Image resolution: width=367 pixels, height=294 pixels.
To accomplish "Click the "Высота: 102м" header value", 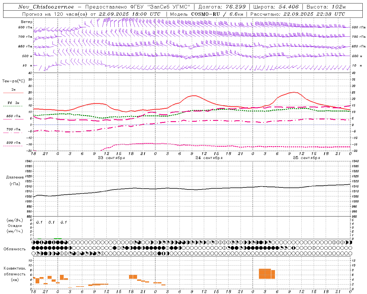I will [326, 7].
